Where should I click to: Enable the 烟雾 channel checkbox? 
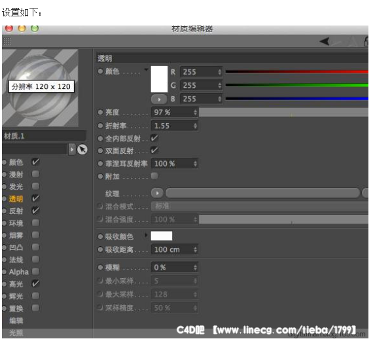coord(35,235)
